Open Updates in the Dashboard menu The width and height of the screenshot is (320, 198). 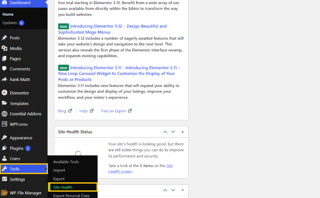[10, 23]
